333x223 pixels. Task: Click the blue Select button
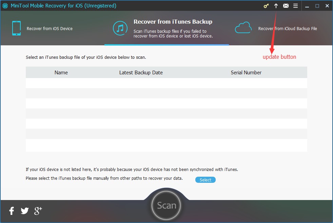click(x=205, y=180)
